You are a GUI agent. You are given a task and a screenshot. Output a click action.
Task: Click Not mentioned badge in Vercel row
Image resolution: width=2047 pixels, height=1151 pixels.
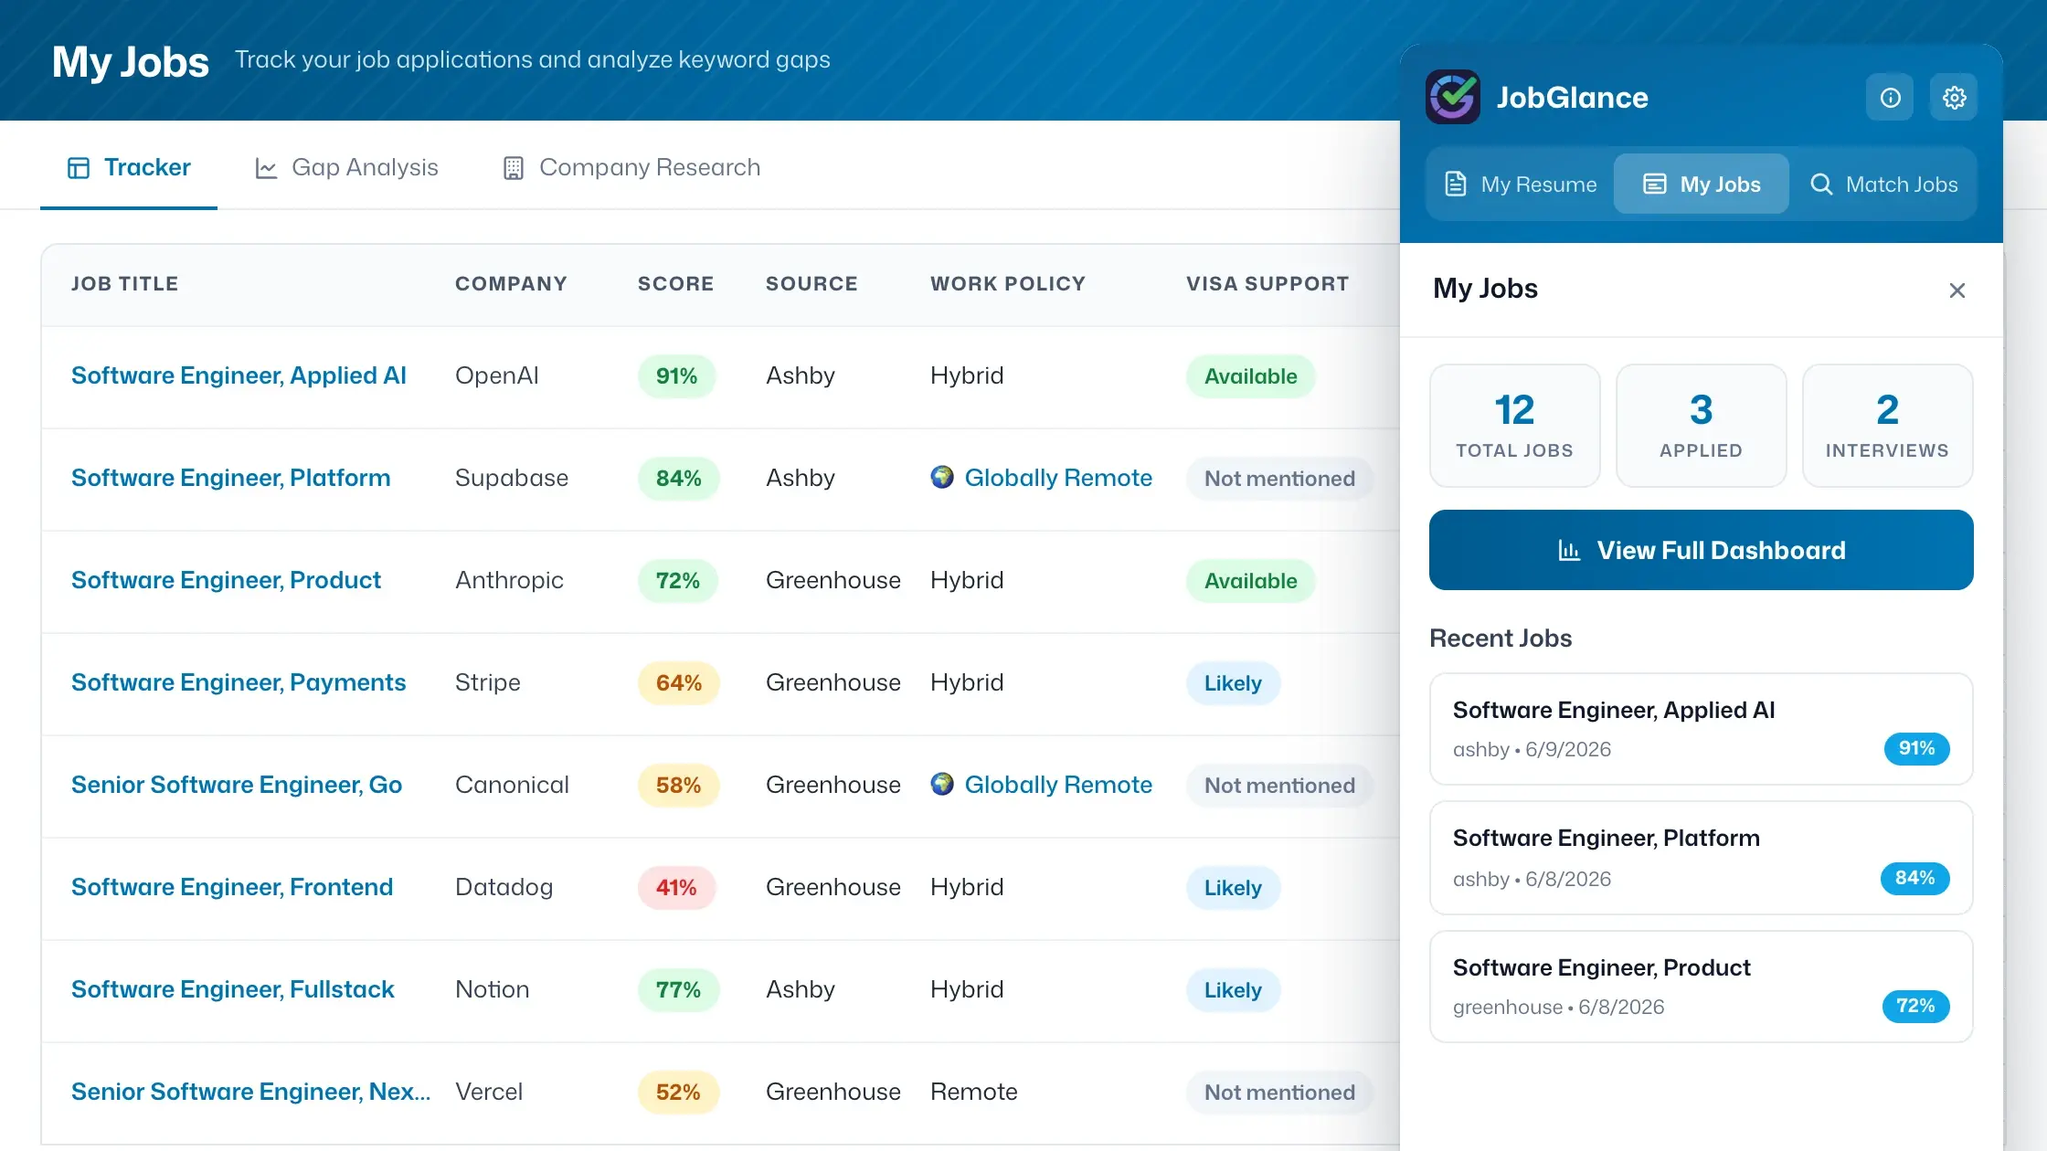(x=1279, y=1092)
